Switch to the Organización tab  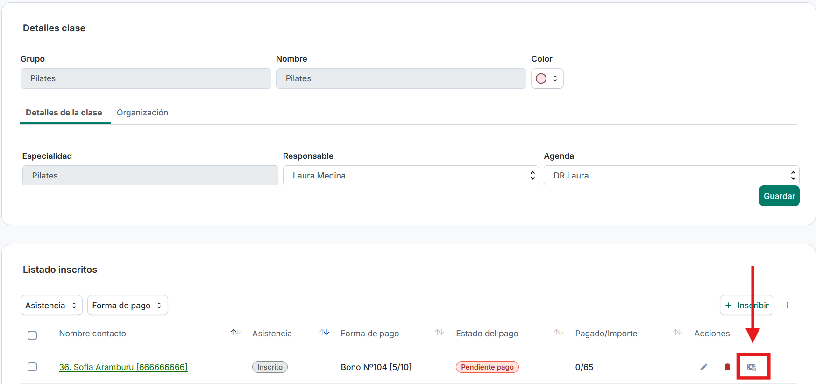coord(142,113)
